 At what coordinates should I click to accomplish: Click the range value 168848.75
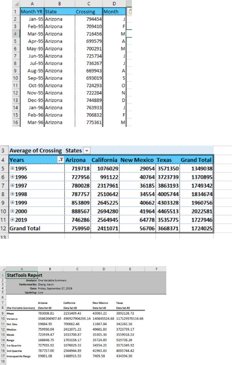46,340
